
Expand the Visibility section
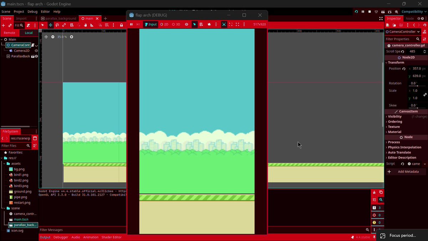[394, 116]
